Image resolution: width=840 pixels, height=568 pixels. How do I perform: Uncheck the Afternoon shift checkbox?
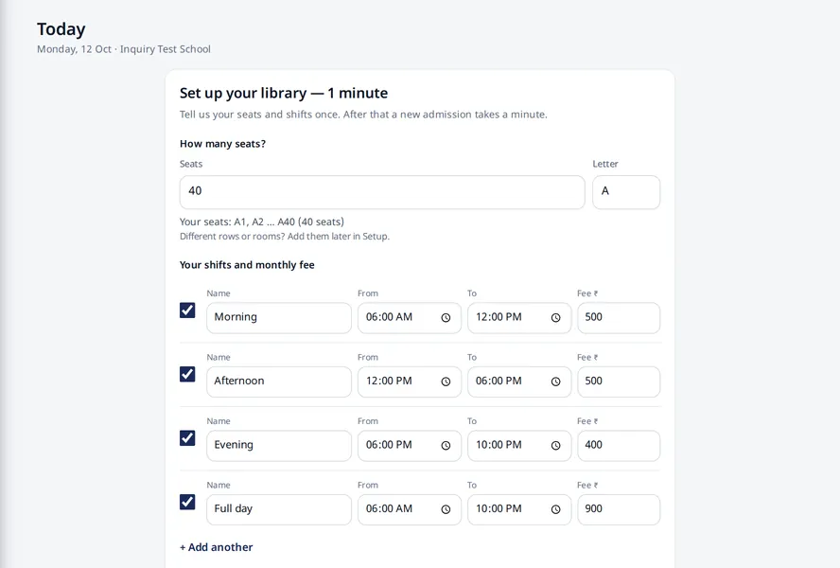187,374
